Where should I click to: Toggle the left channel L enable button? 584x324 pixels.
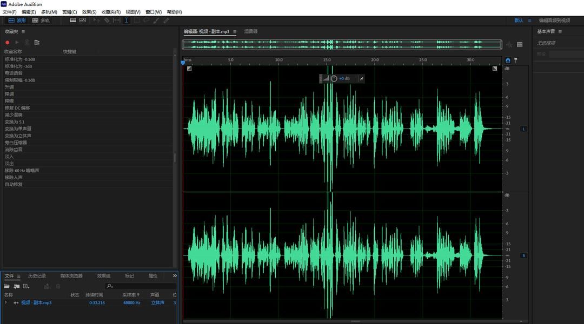523,129
